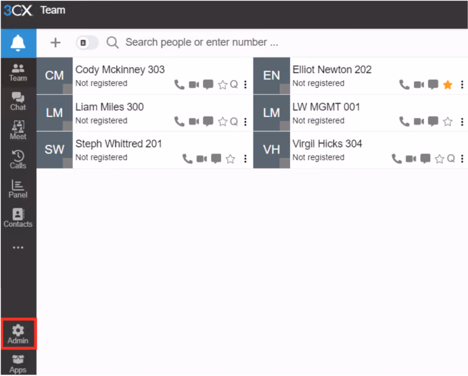Open the notifications bell
Image resolution: width=468 pixels, height=376 pixels.
[18, 43]
